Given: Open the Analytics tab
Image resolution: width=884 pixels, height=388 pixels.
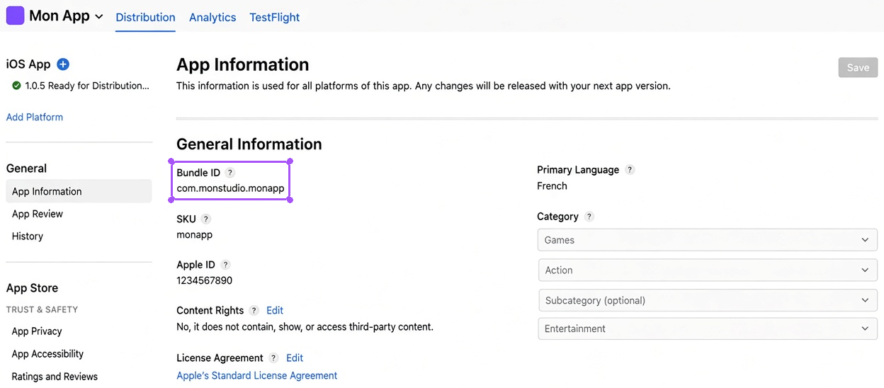Looking at the screenshot, I should click(x=212, y=17).
